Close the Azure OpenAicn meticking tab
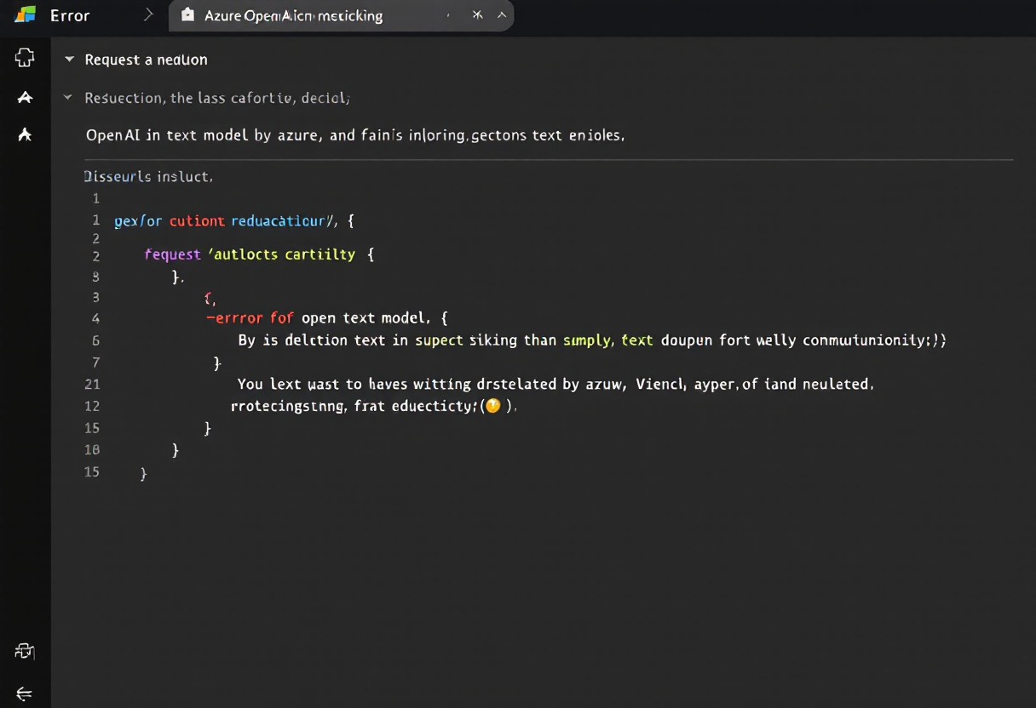Image resolution: width=1036 pixels, height=708 pixels. point(477,15)
